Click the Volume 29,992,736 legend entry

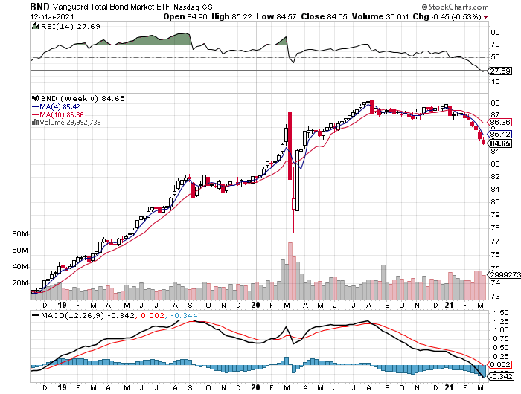pos(70,123)
